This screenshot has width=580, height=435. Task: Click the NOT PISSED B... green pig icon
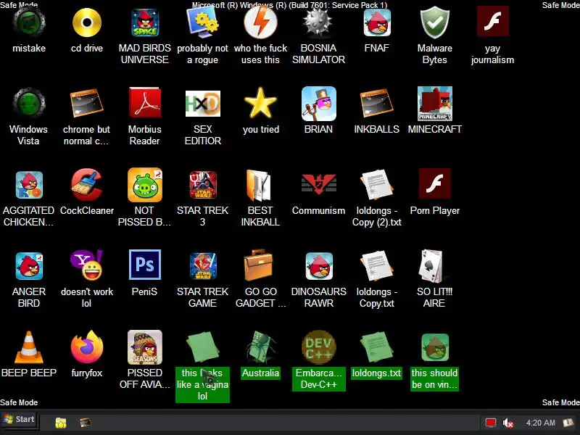[x=145, y=185]
